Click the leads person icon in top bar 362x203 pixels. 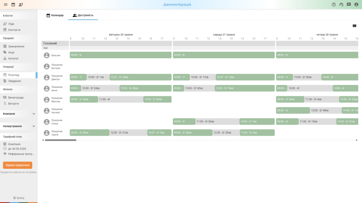21,4
